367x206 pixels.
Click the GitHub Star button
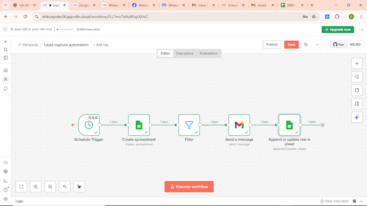tap(339, 44)
